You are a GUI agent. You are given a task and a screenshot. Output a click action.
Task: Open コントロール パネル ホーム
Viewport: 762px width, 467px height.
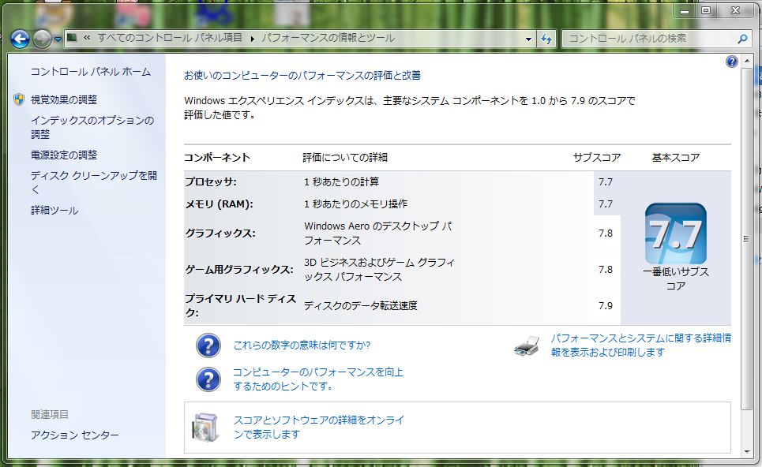[91, 72]
